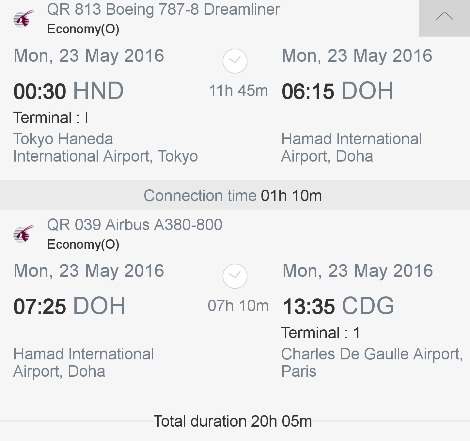The image size is (470, 441).
Task: Tap the 11h 45m flight duration
Action: 238,91
